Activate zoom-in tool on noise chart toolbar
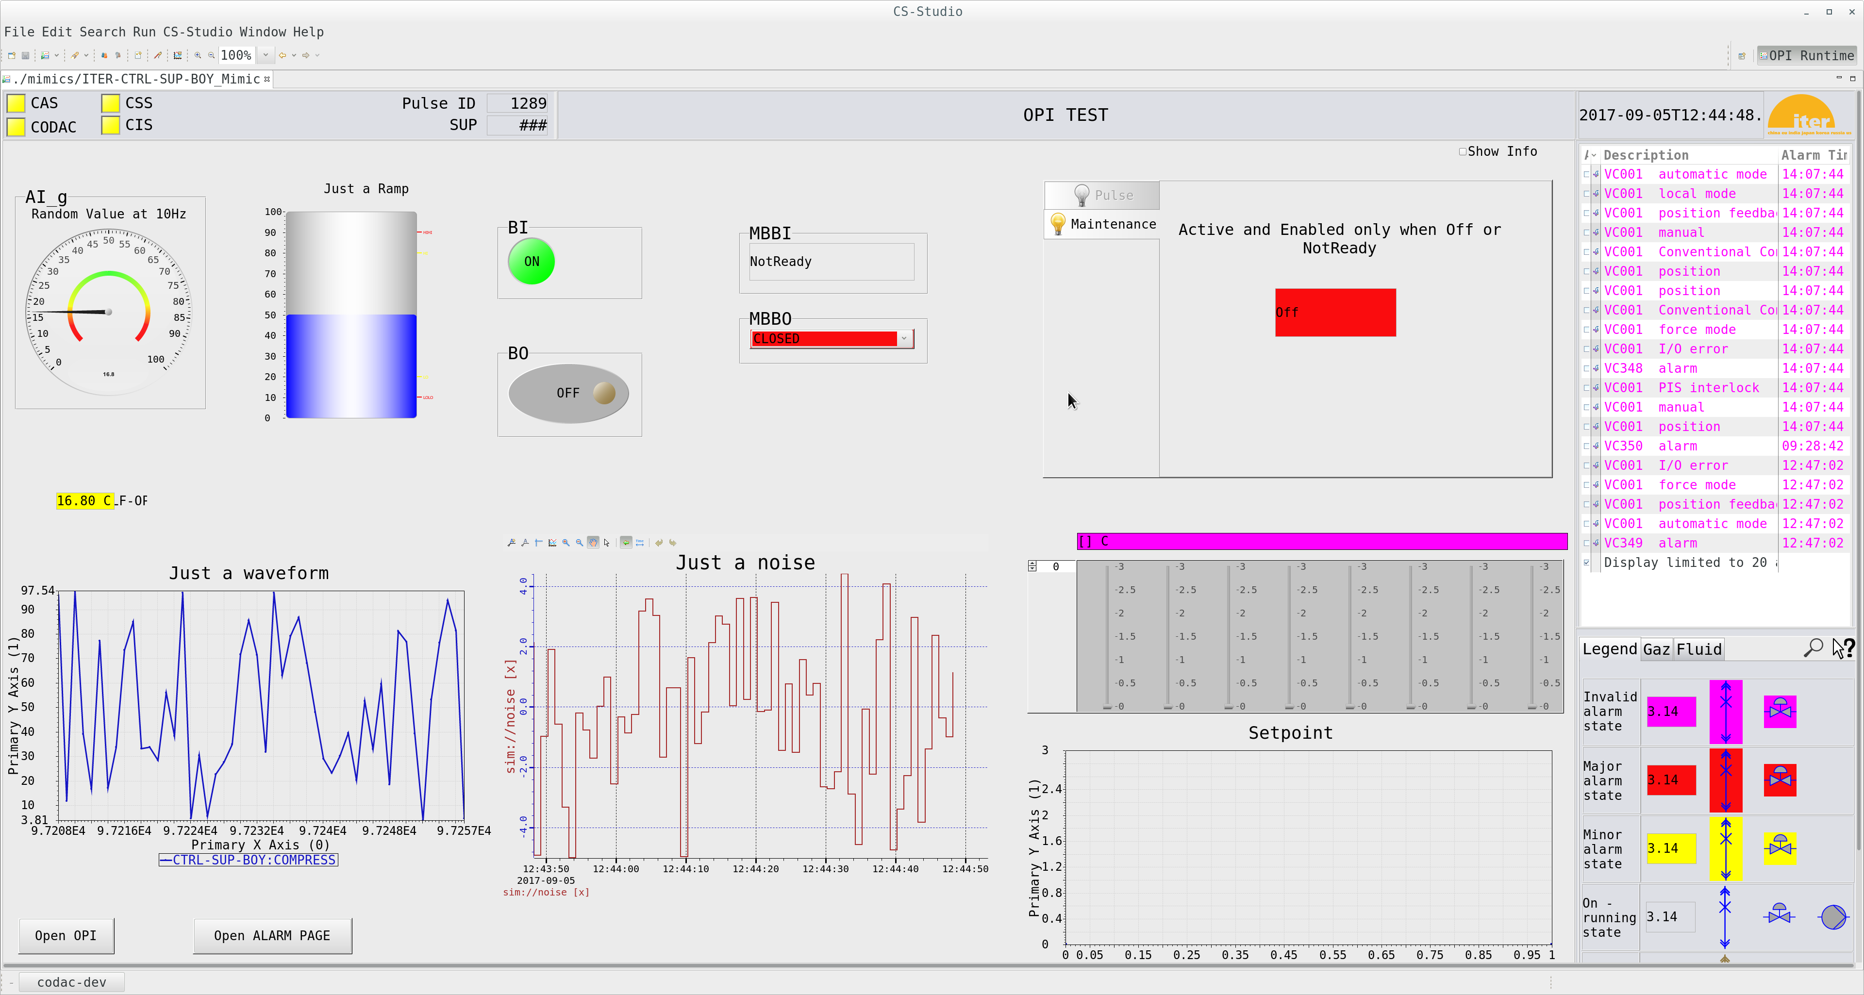The height and width of the screenshot is (995, 1864). [566, 543]
